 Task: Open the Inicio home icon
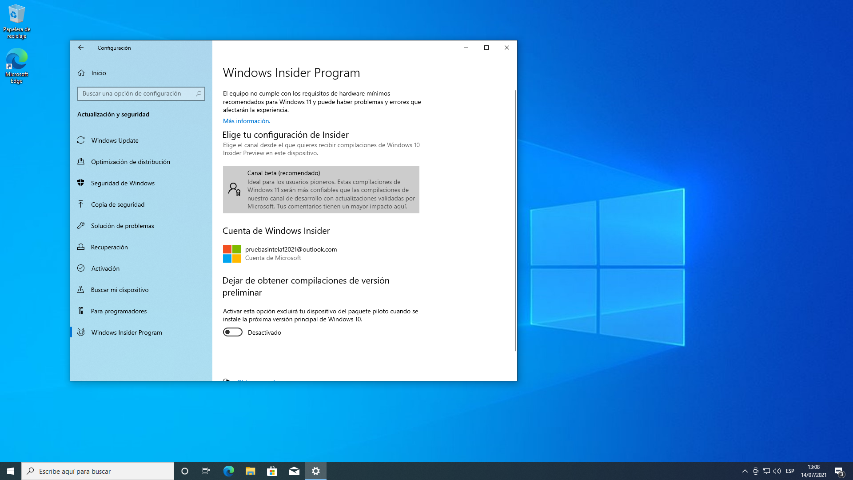pyautogui.click(x=81, y=73)
